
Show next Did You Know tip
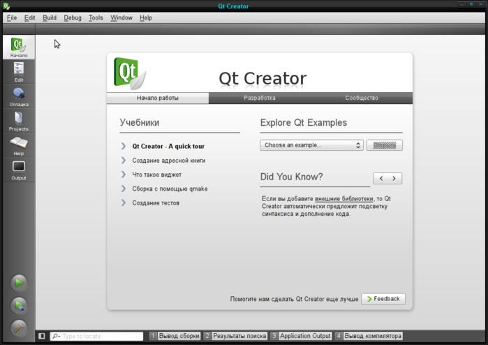[394, 178]
